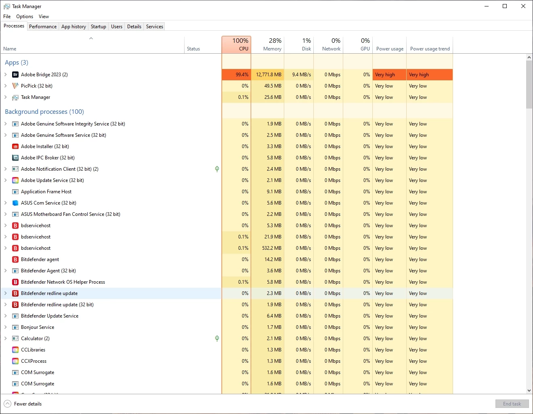This screenshot has width=533, height=414.
Task: Click the End task button
Action: tap(512, 404)
